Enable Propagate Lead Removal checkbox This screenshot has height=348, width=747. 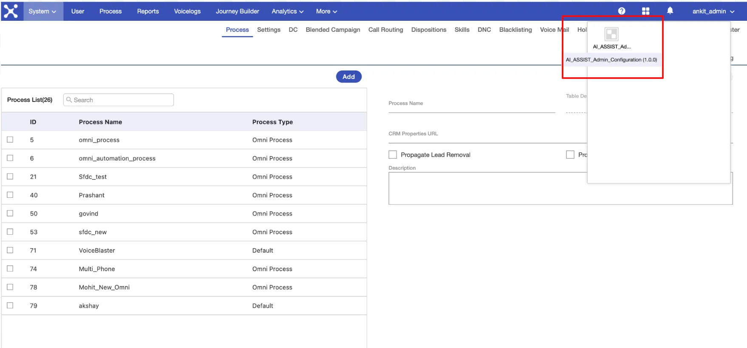pyautogui.click(x=393, y=154)
